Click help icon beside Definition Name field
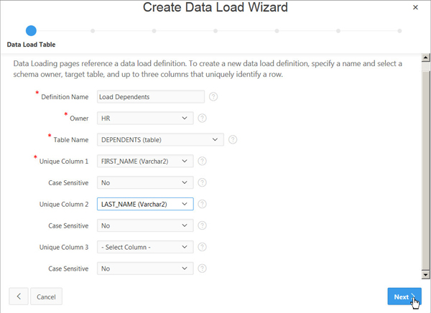The height and width of the screenshot is (313, 431). click(213, 97)
